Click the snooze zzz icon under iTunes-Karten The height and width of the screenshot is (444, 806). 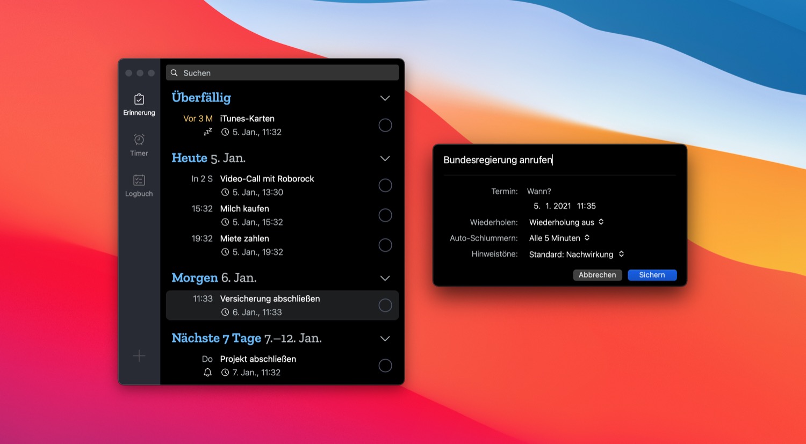click(x=207, y=132)
